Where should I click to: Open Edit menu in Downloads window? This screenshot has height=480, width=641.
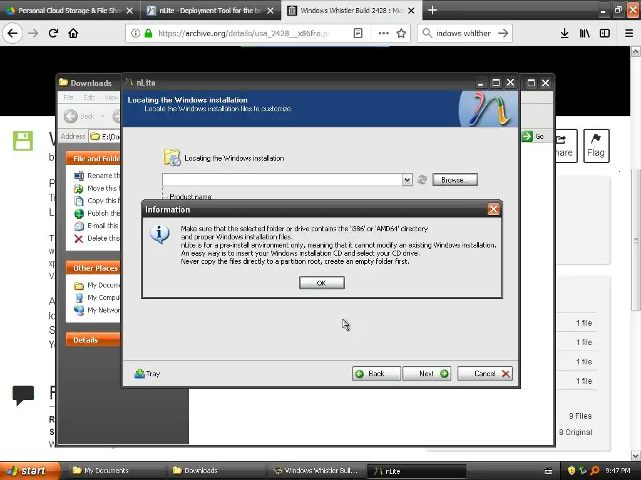click(89, 97)
